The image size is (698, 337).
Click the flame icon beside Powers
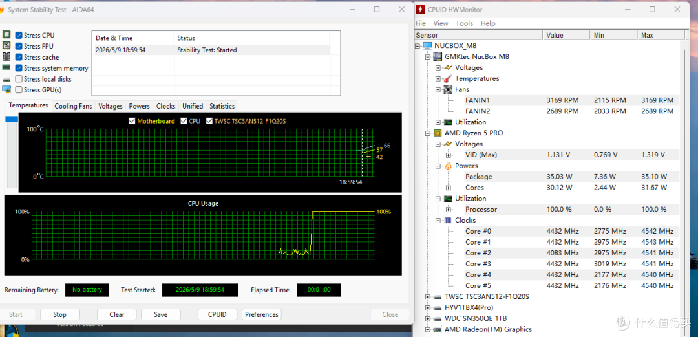point(449,166)
